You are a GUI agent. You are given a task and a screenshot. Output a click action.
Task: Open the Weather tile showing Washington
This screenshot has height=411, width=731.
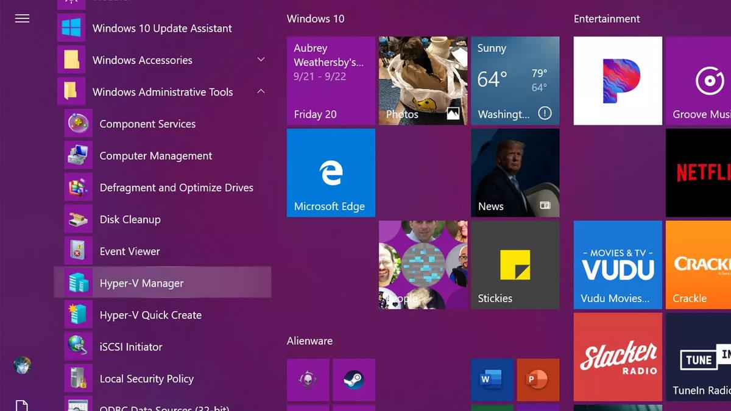coord(515,81)
